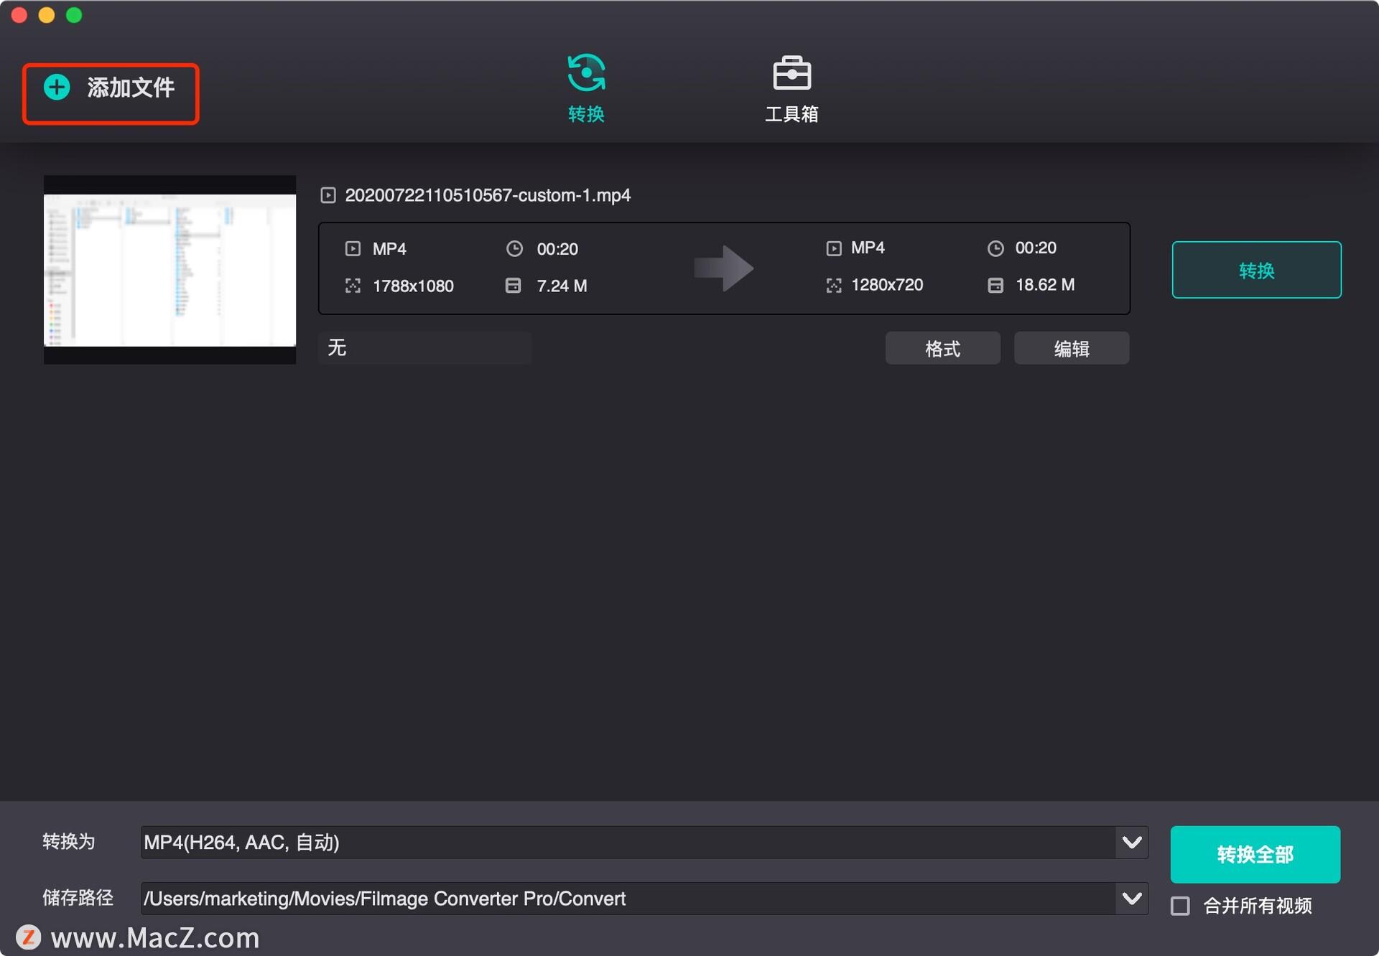Click the output duration clock icon
The height and width of the screenshot is (956, 1379).
point(995,248)
